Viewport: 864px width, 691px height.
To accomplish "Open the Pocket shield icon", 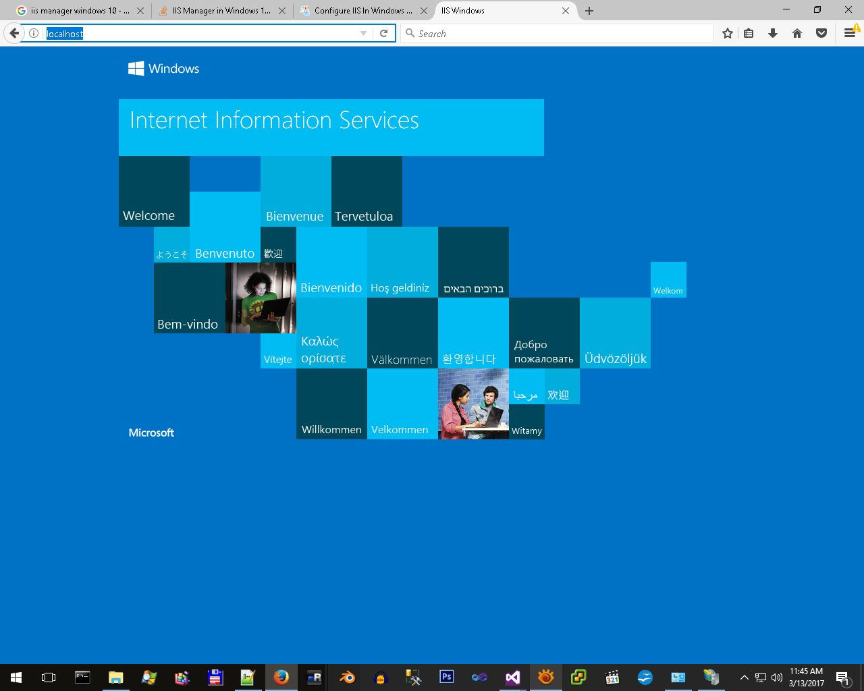I will [x=821, y=33].
